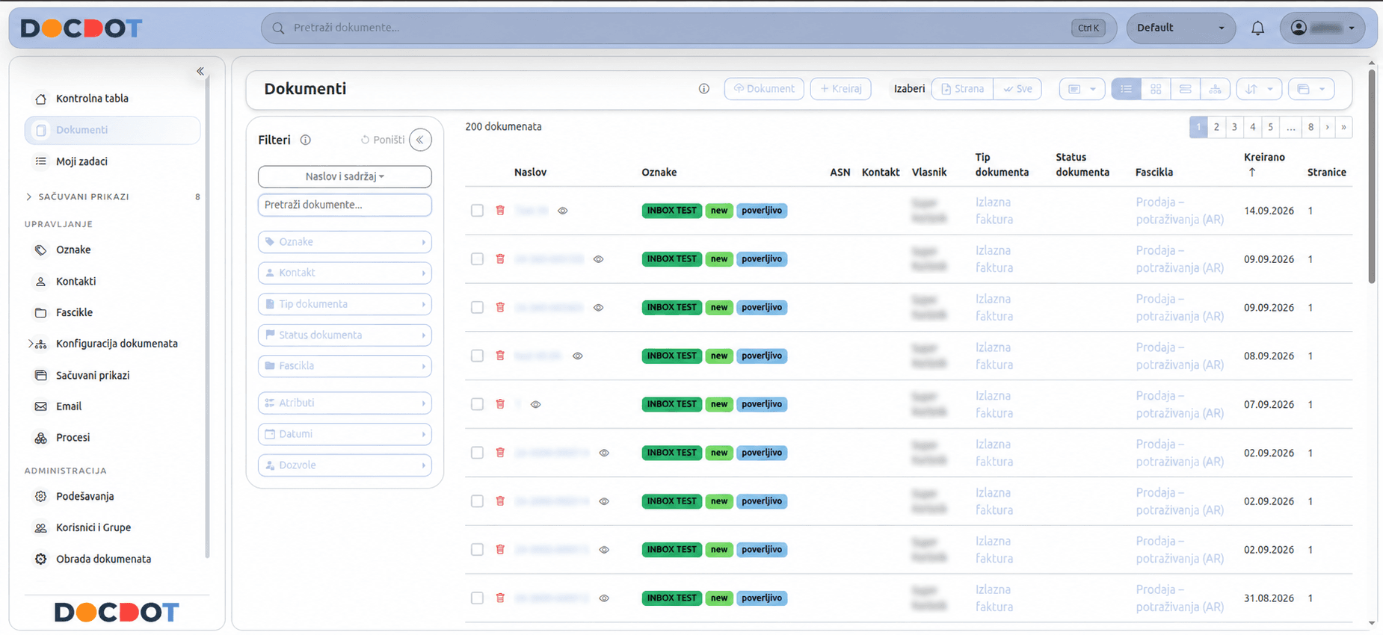This screenshot has height=635, width=1383.
Task: Open the Naslov i sadržaj search scope dropdown
Action: tap(345, 177)
